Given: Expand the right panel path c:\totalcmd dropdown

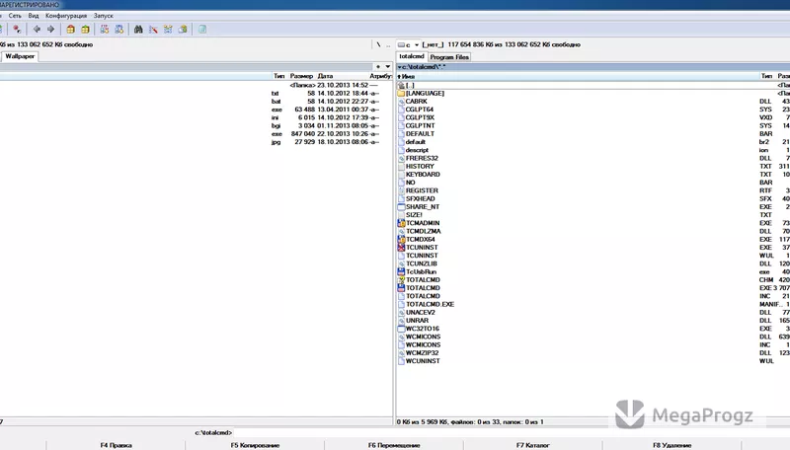Looking at the screenshot, I should (x=400, y=67).
